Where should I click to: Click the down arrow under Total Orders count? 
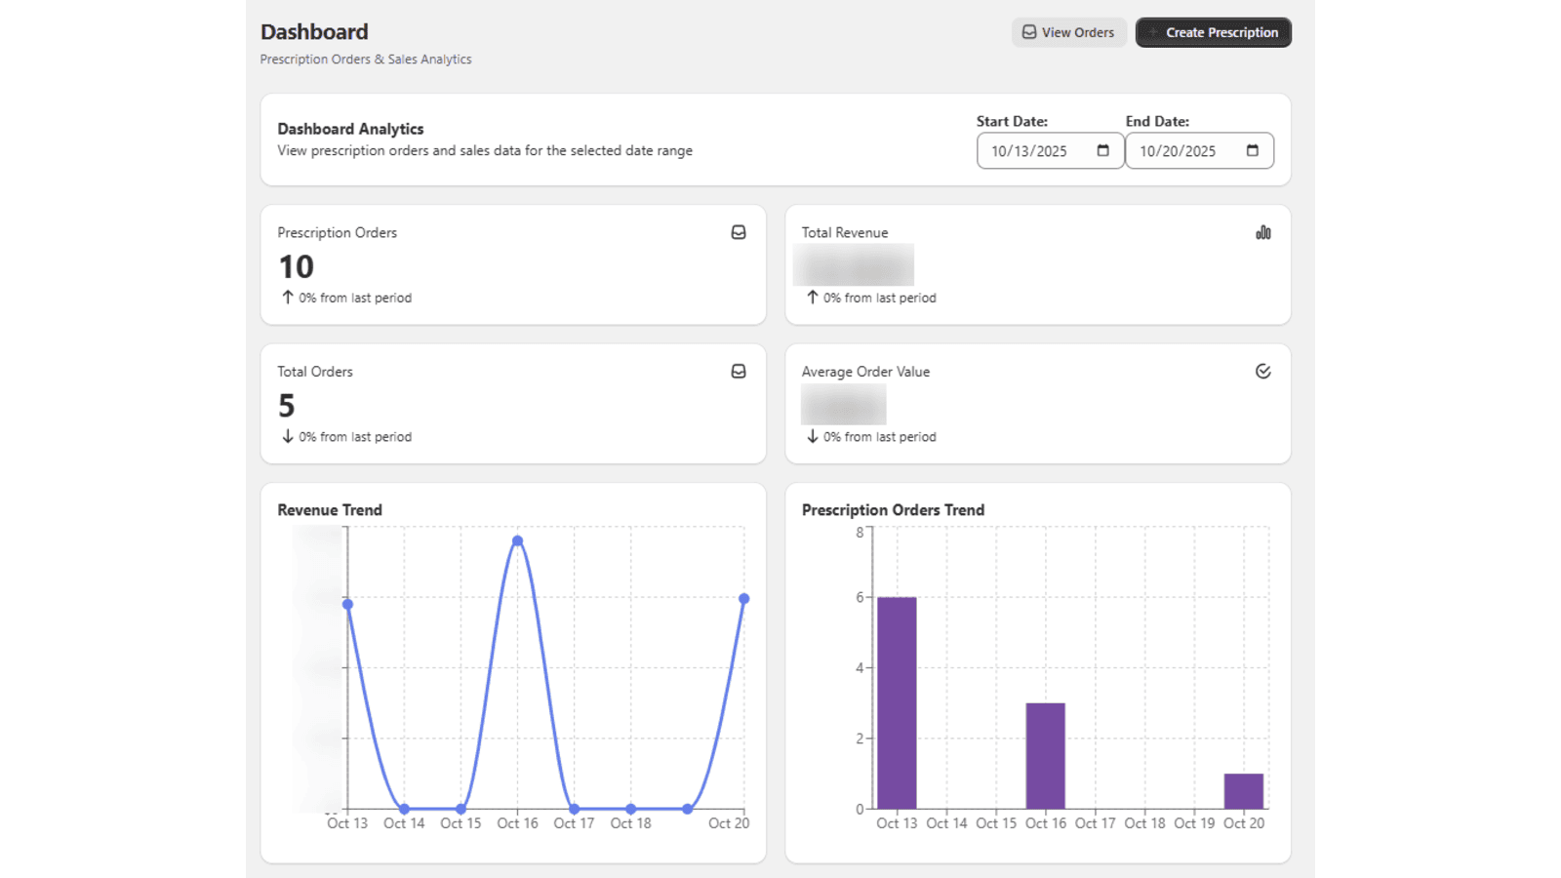pyautogui.click(x=288, y=436)
